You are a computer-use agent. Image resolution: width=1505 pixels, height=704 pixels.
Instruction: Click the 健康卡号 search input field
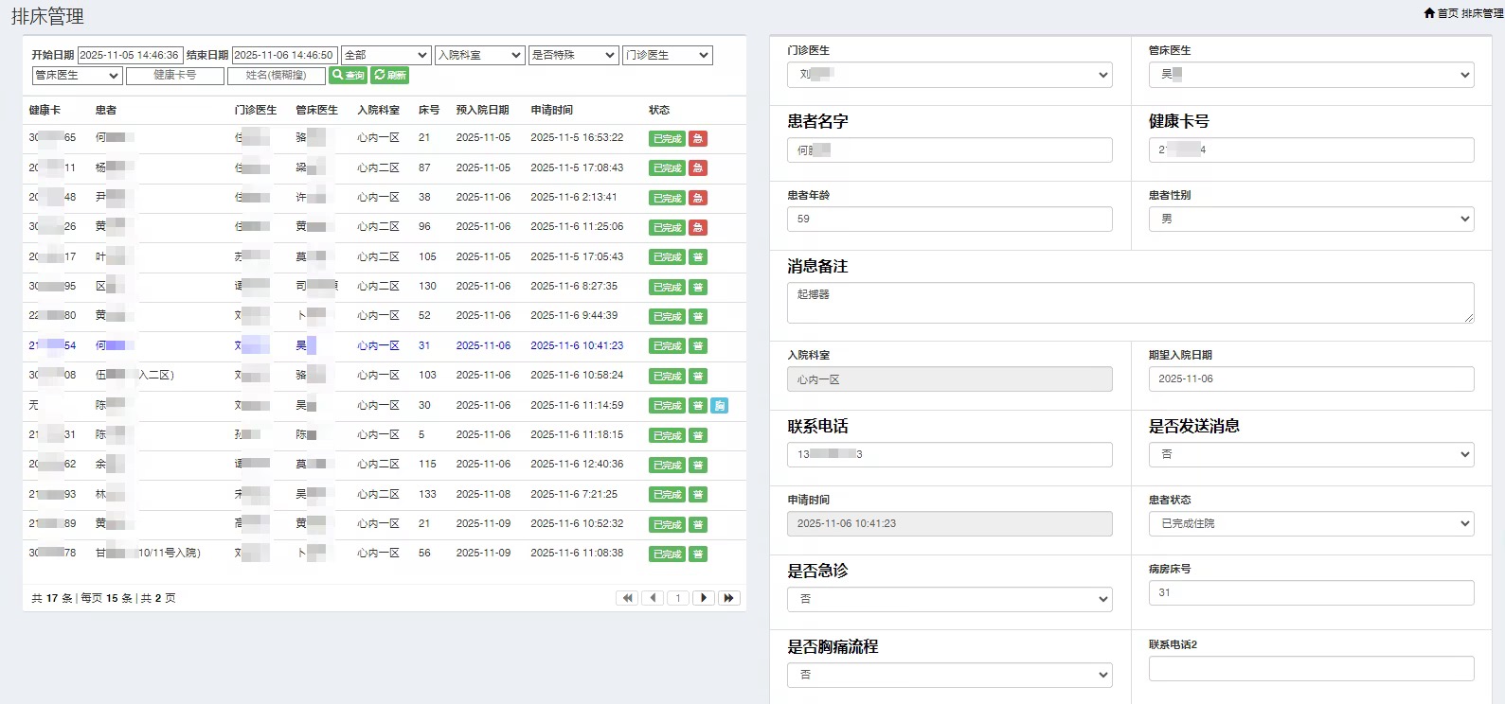pyautogui.click(x=175, y=76)
